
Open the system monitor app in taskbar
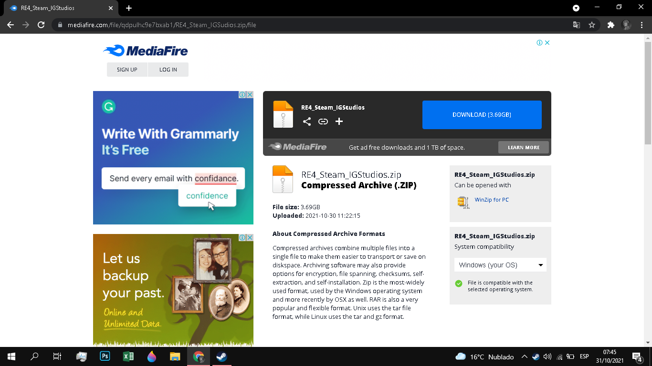(82, 356)
